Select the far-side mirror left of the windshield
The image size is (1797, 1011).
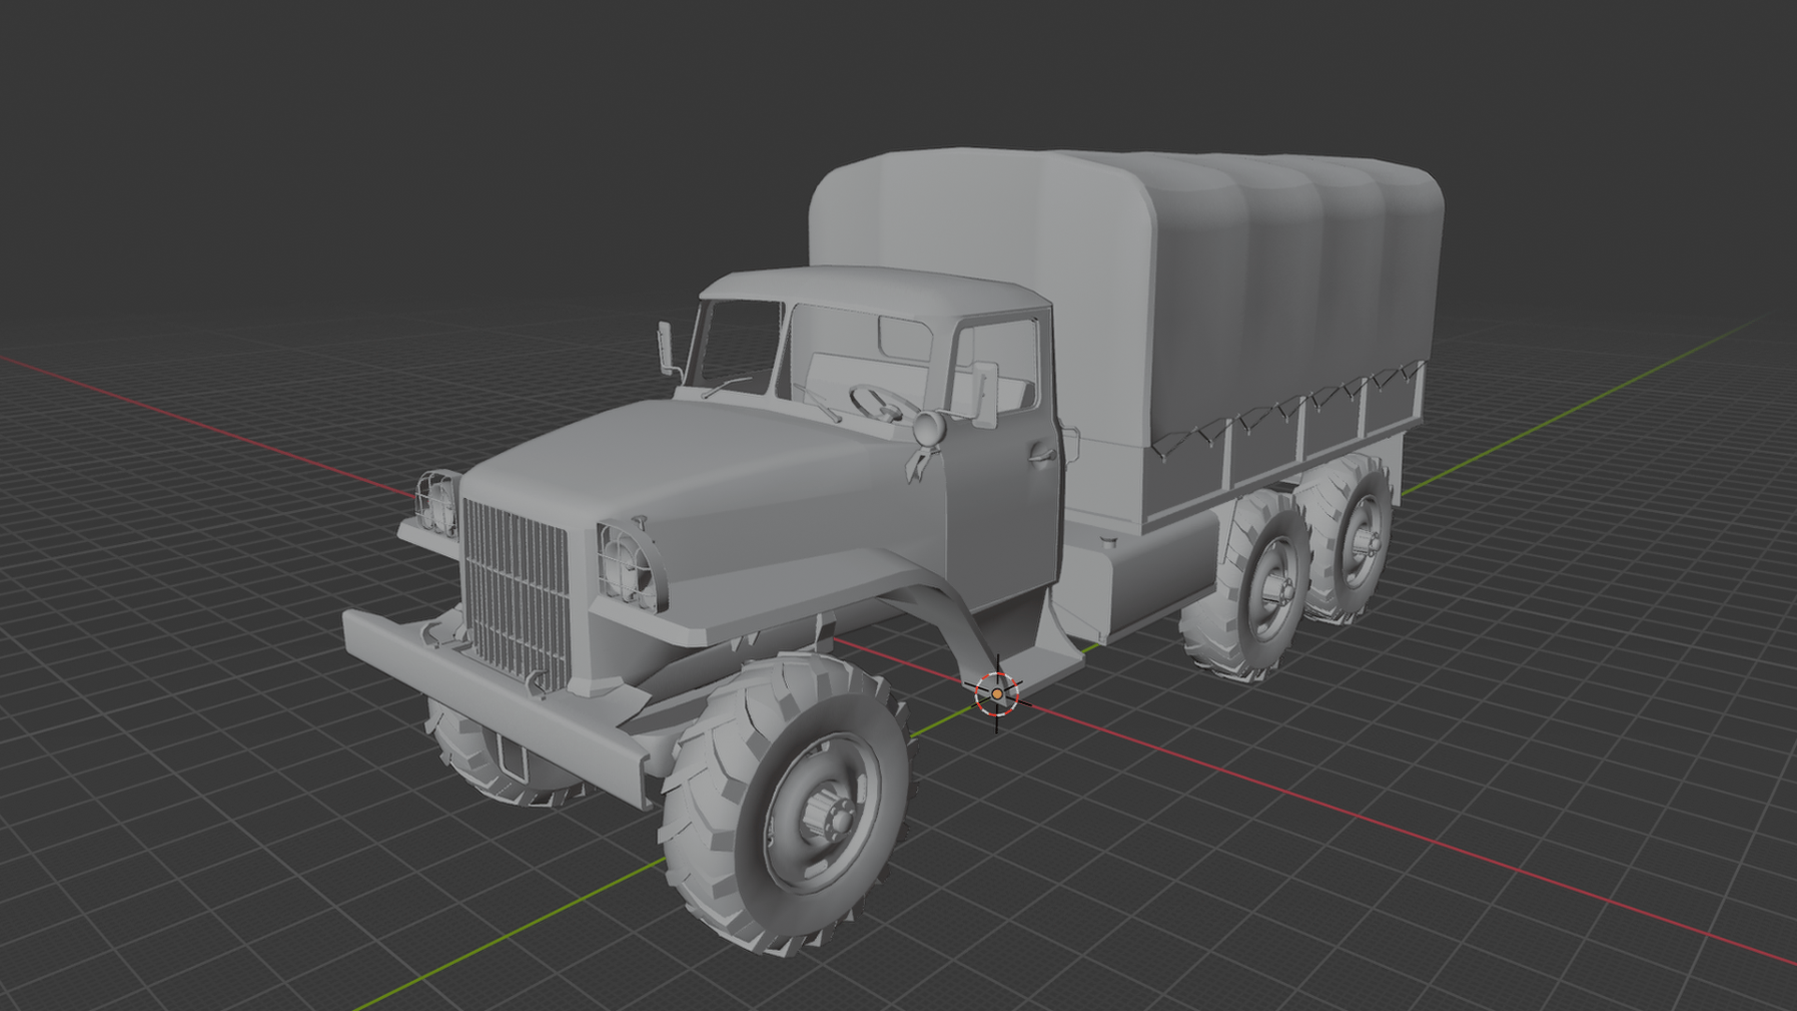(x=666, y=348)
